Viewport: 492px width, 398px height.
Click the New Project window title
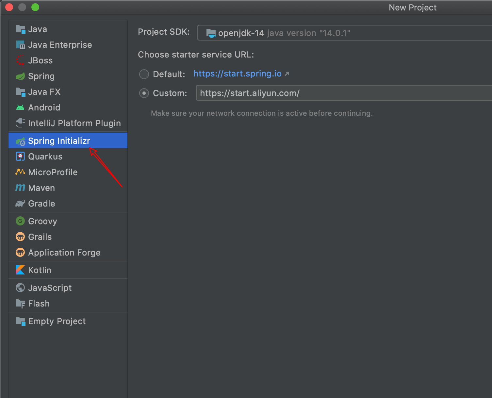pyautogui.click(x=413, y=8)
